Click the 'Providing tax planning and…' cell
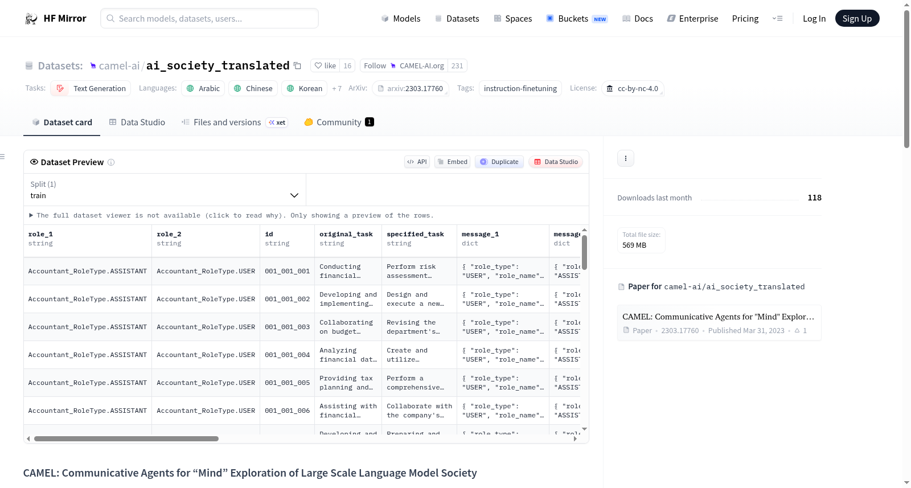 point(348,383)
